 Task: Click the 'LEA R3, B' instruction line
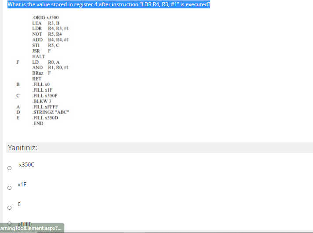(x=46, y=23)
